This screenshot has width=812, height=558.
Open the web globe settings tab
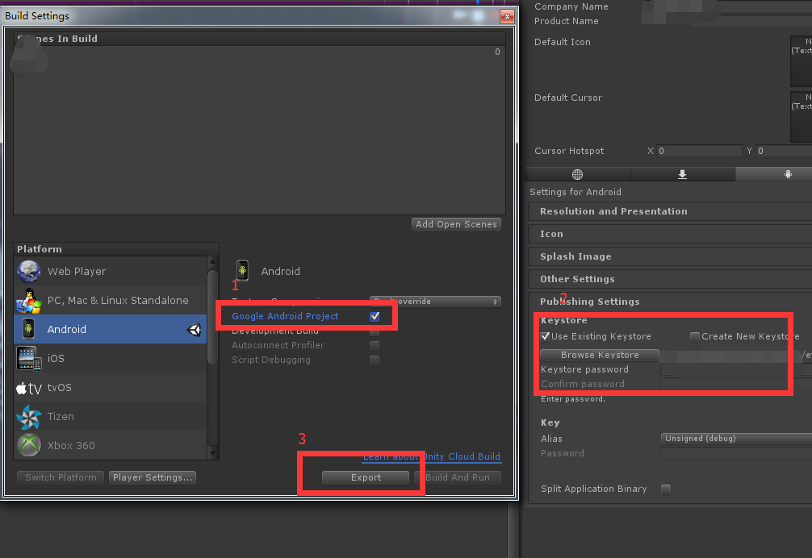point(578,174)
